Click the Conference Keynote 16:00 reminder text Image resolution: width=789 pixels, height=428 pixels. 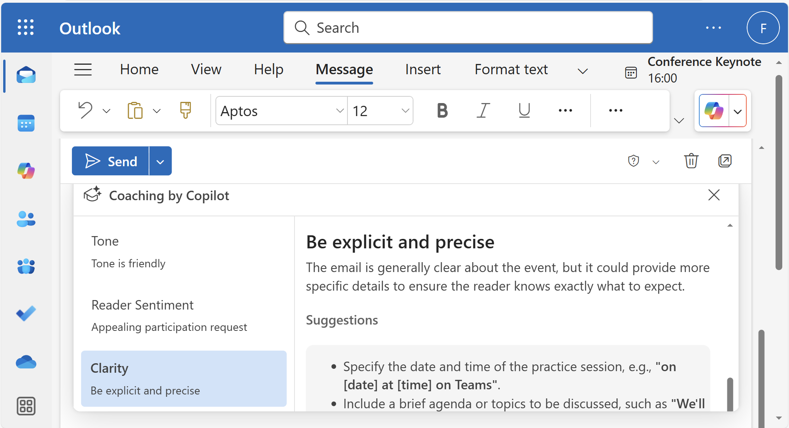(704, 70)
